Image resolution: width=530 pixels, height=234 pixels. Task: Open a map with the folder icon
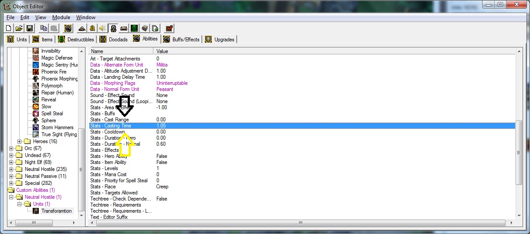[x=19, y=28]
